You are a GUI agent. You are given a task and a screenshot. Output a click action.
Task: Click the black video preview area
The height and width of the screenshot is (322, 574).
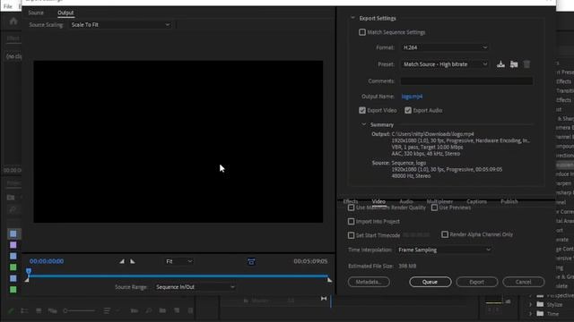click(178, 141)
